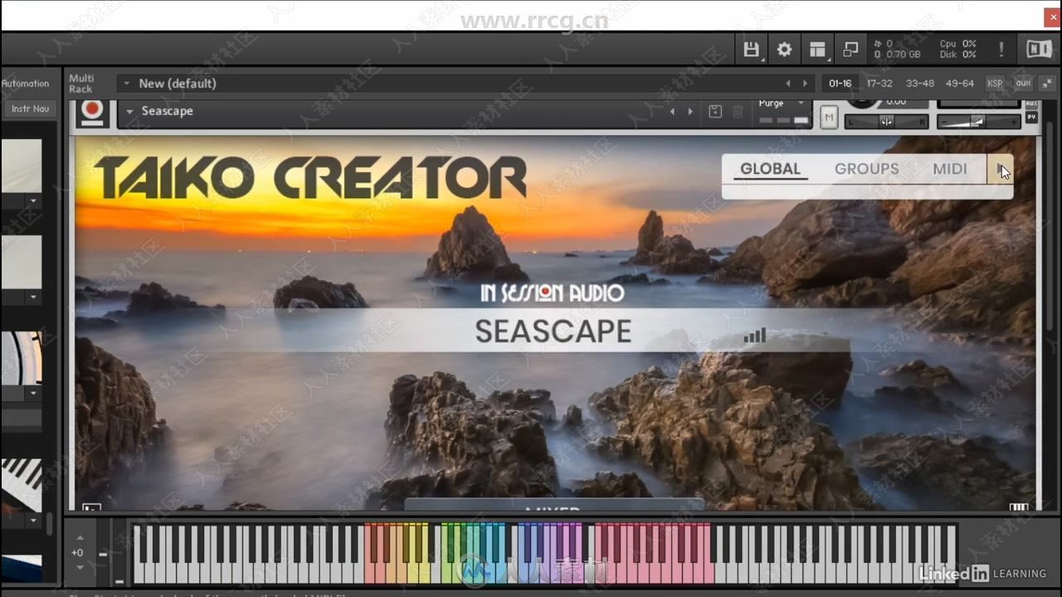Delete snapshot with the trash icon
The image size is (1062, 597).
tap(738, 111)
